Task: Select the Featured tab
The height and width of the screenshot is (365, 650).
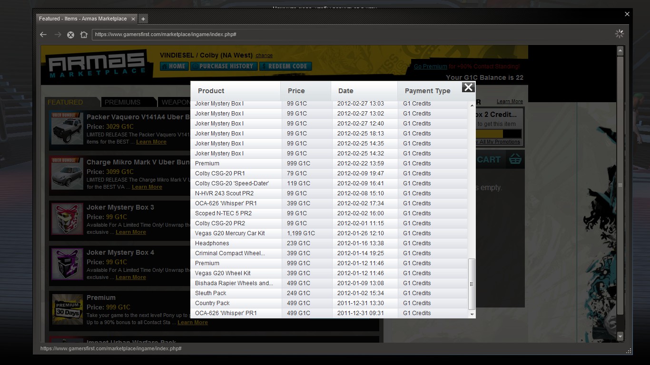Action: pyautogui.click(x=65, y=102)
